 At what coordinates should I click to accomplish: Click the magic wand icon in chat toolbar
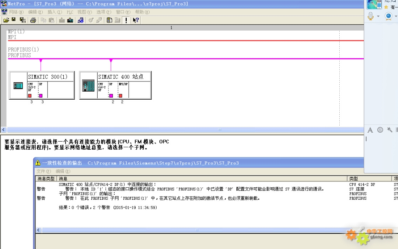(x=389, y=130)
